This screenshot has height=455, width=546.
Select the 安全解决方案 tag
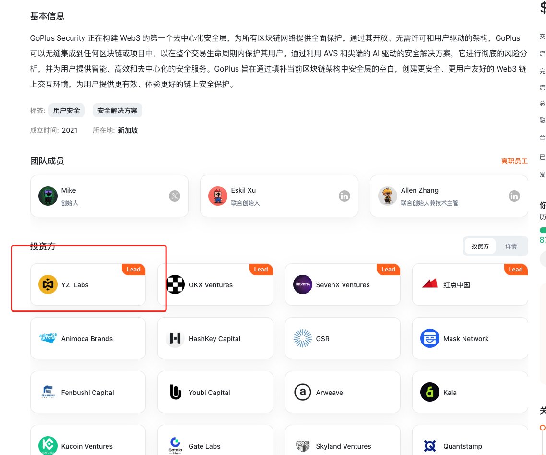coord(118,111)
